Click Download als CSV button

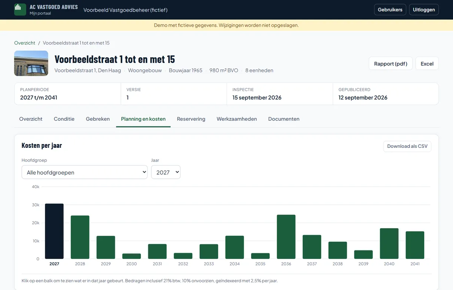click(x=407, y=146)
